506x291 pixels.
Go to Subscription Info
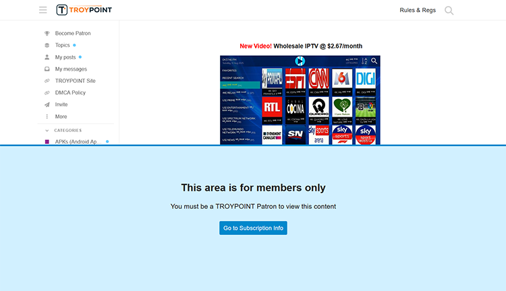click(x=253, y=228)
